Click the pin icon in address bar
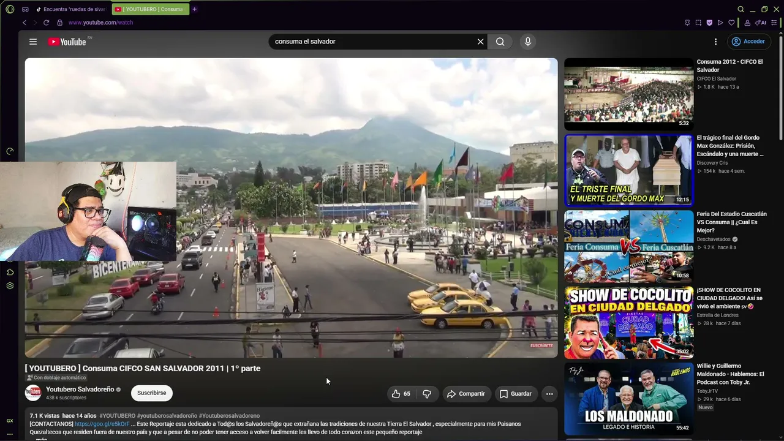Image resolution: width=784 pixels, height=441 pixels. [x=687, y=23]
